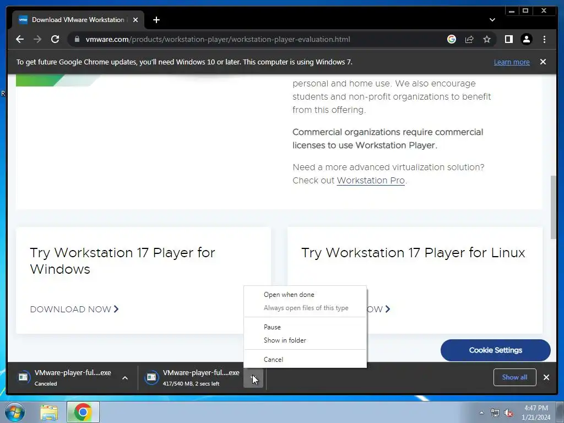This screenshot has width=564, height=423.
Task: Close the Download VMware Workstation tab
Action: (x=135, y=20)
